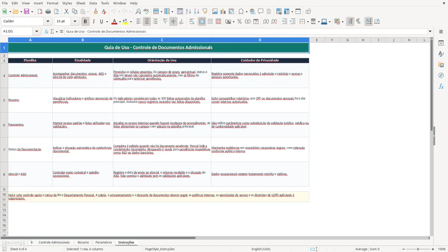This screenshot has height=252, width=448.
Task: Open the Format menu
Action: point(52,3)
